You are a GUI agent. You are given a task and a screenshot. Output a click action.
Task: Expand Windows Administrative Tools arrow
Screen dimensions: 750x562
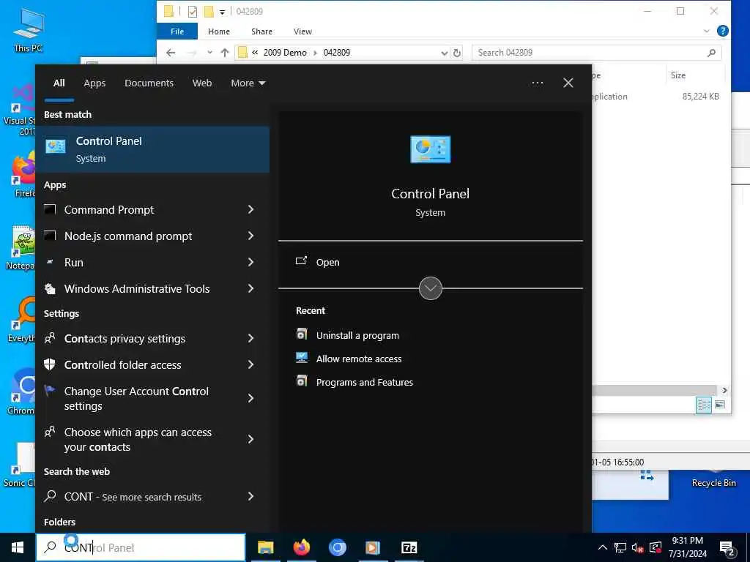click(x=250, y=288)
